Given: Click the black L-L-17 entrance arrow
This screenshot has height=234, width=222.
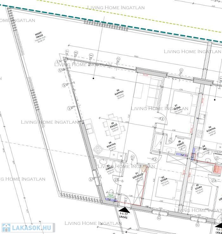Looking at the screenshot, I should 124,210.
